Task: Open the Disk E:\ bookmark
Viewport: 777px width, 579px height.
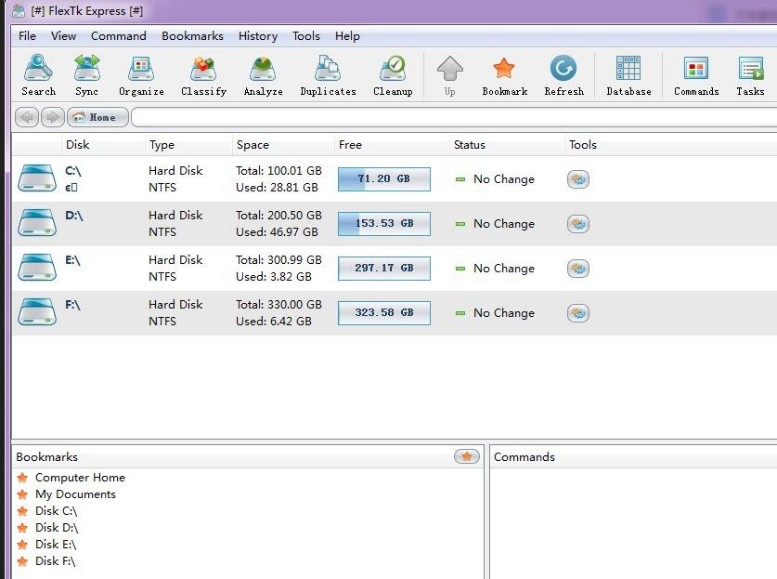Action: (56, 545)
